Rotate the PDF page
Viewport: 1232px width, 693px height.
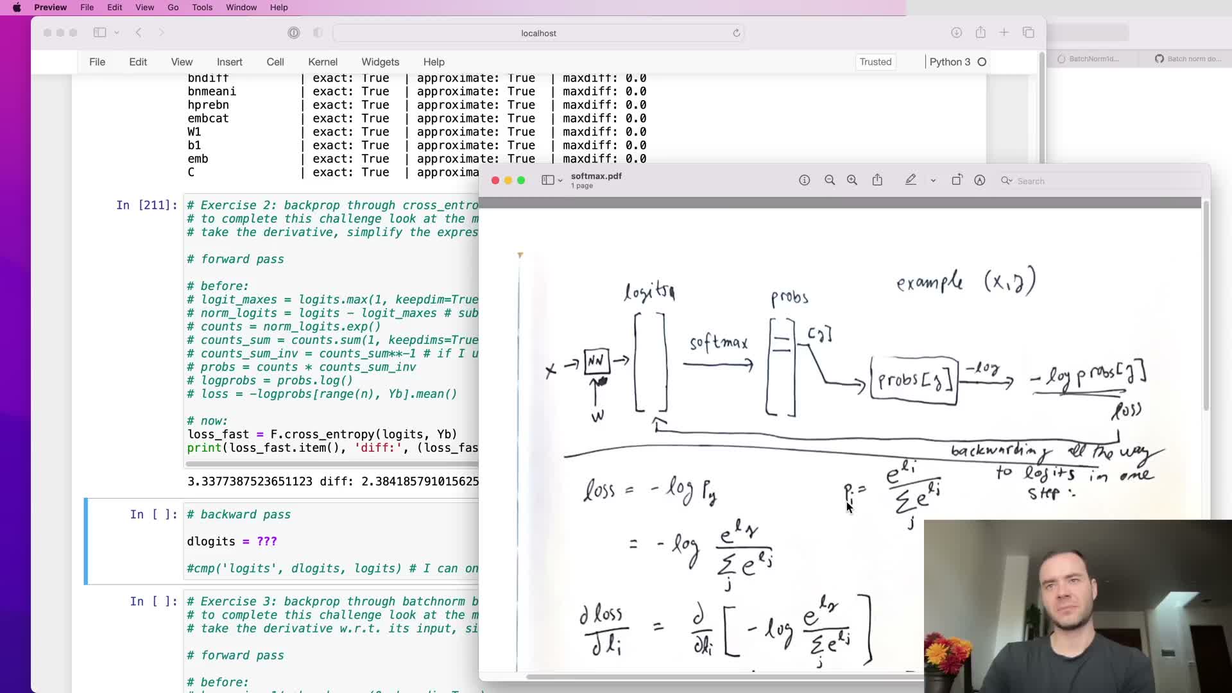[x=957, y=181]
